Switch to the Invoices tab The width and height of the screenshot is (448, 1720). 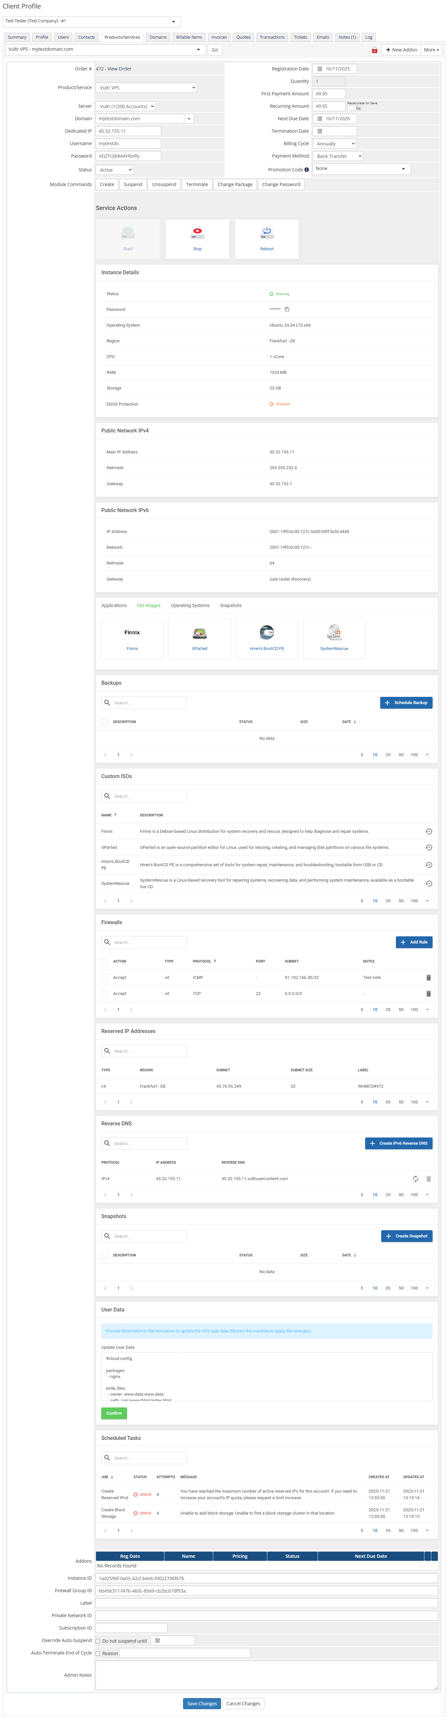coord(219,37)
